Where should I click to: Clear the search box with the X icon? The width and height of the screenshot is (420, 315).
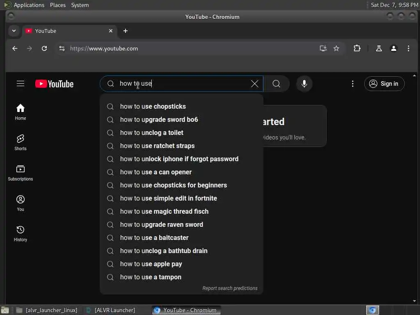255,84
